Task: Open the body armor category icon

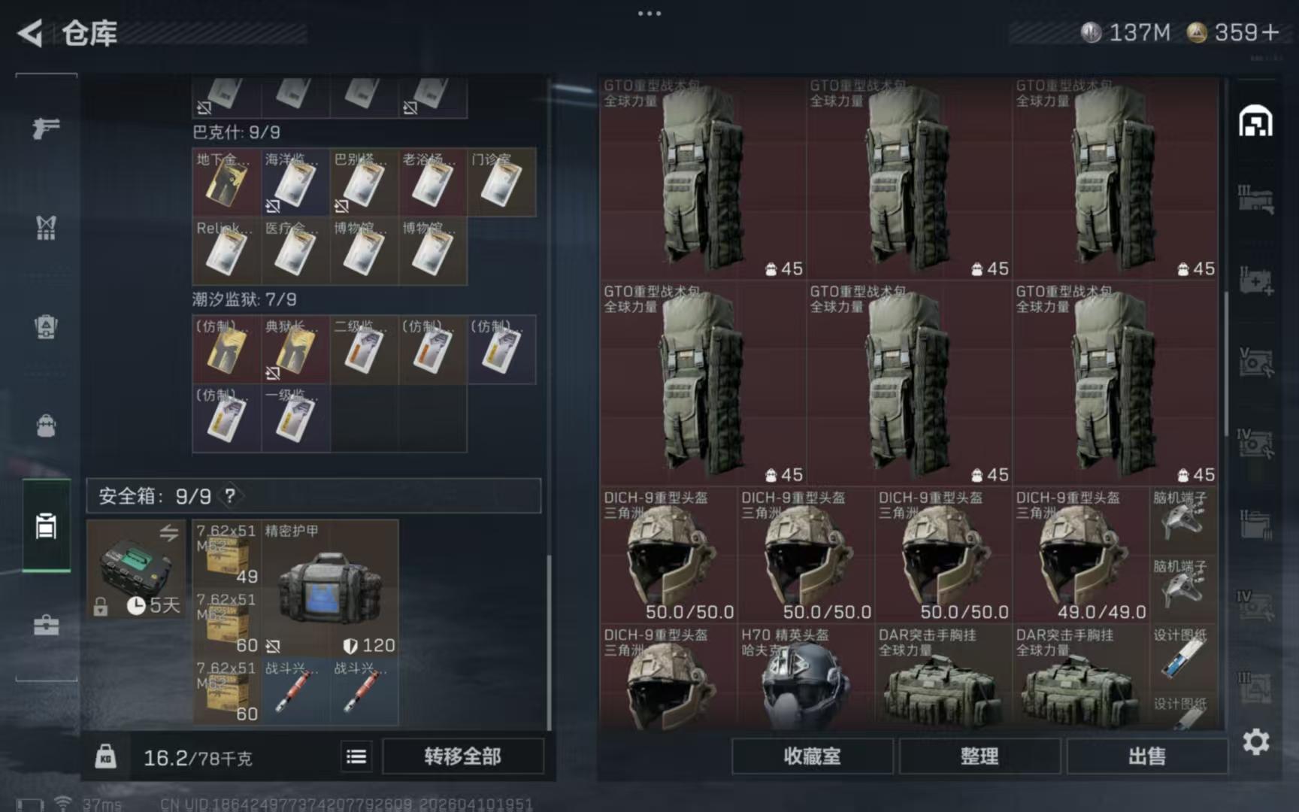Action: (x=46, y=327)
